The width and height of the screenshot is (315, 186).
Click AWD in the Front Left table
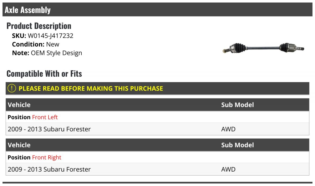pyautogui.click(x=228, y=129)
